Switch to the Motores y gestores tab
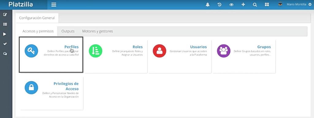 coord(98,31)
